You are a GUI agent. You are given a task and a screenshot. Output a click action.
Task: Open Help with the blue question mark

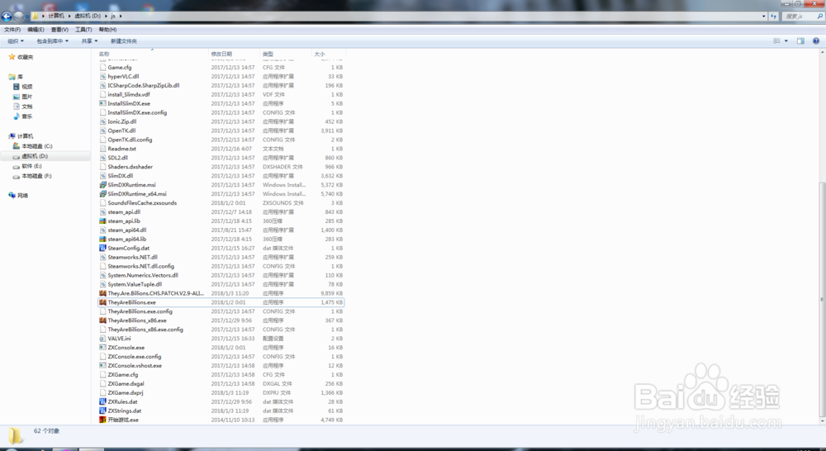click(816, 41)
